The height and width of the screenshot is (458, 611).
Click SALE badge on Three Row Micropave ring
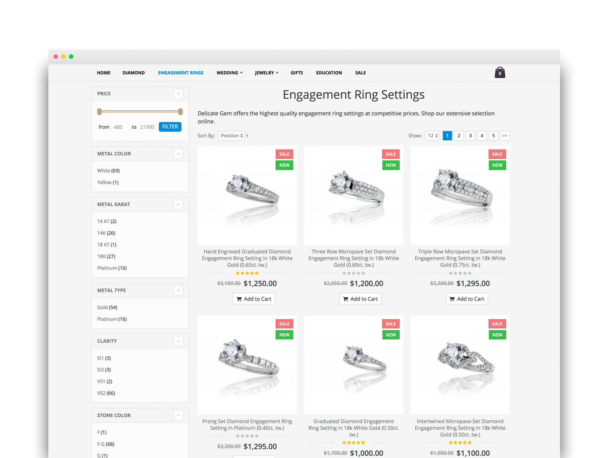click(390, 154)
